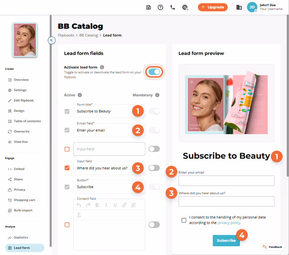
Task: Follow the privacy policy link
Action: click(x=229, y=223)
